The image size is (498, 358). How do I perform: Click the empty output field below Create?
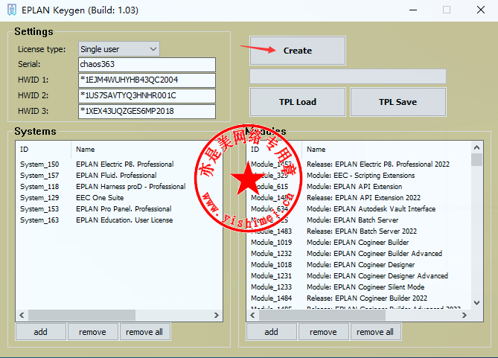(348, 77)
